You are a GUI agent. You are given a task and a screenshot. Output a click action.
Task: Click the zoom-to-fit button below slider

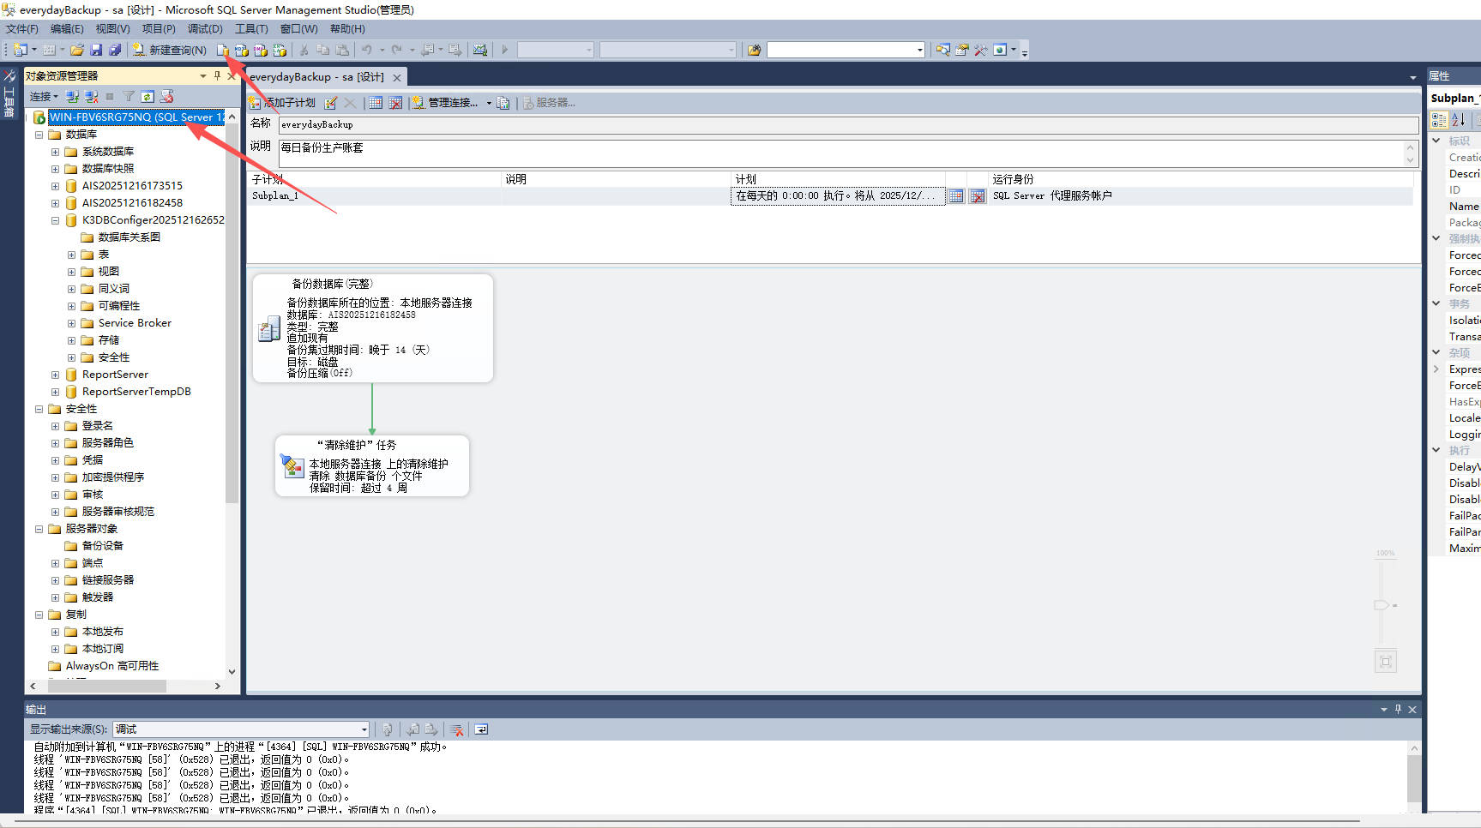(x=1386, y=662)
